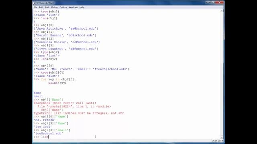Click the 'for key in obj2[0]:' line
The width and height of the screenshot is (257, 144).
(x=55, y=79)
